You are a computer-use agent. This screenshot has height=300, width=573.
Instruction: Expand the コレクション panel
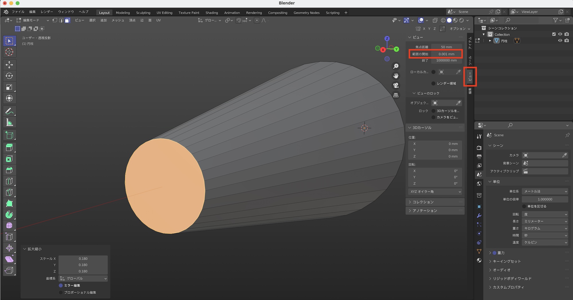423,202
